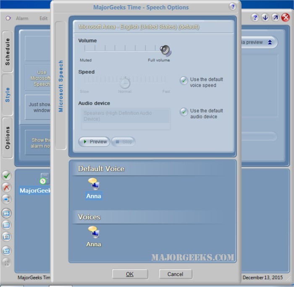
Task: Click the small window calendar icon near the sidebar bottom
Action: [x=7, y=251]
